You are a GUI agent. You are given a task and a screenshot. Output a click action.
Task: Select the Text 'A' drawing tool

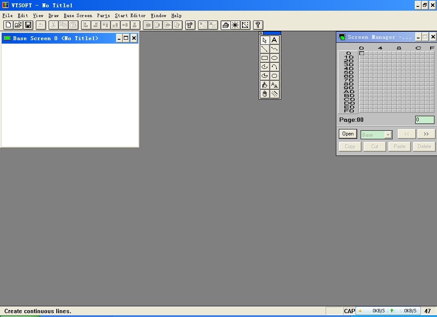274,40
